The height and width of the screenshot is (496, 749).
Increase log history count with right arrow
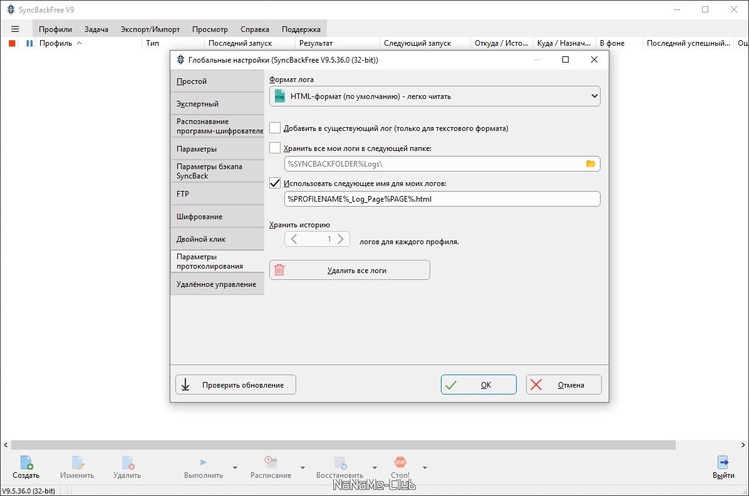(341, 239)
